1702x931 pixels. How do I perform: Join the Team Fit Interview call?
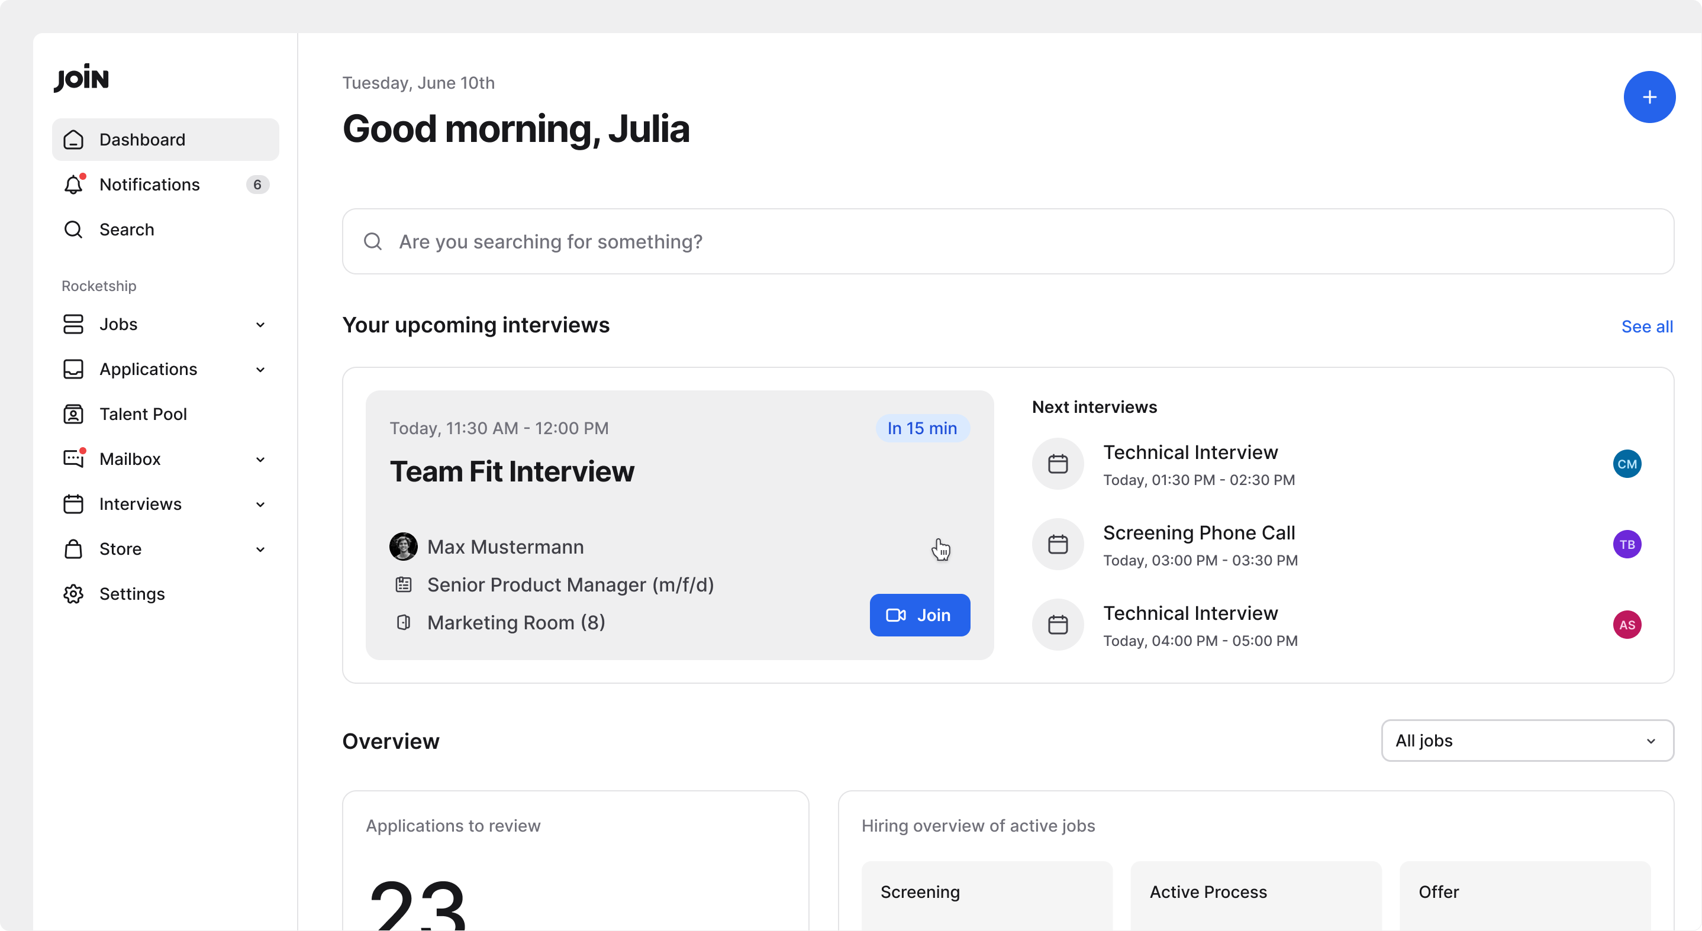(919, 615)
